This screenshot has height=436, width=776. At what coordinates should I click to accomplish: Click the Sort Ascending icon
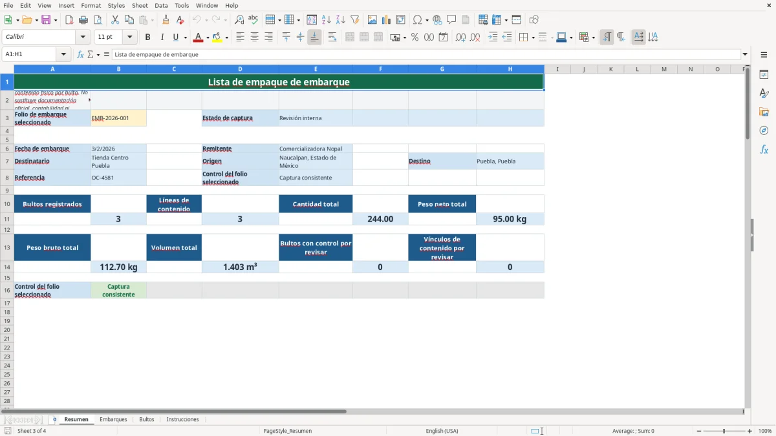327,20
